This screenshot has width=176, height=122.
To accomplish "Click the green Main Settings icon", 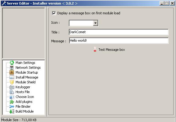I will 12,63.
